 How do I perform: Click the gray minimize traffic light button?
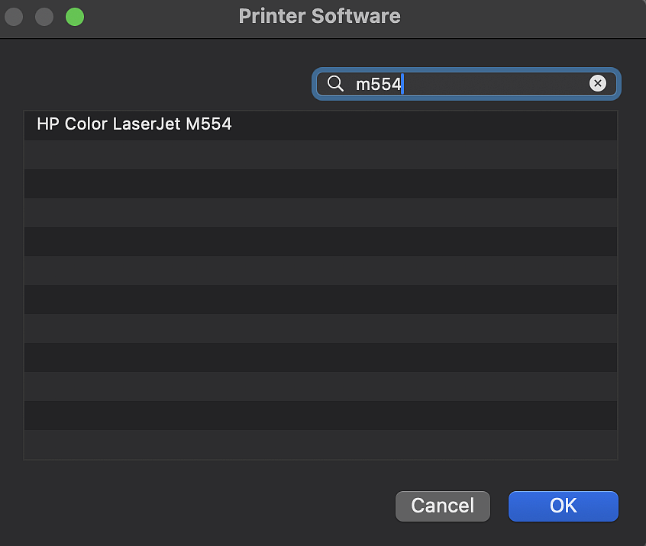[44, 16]
